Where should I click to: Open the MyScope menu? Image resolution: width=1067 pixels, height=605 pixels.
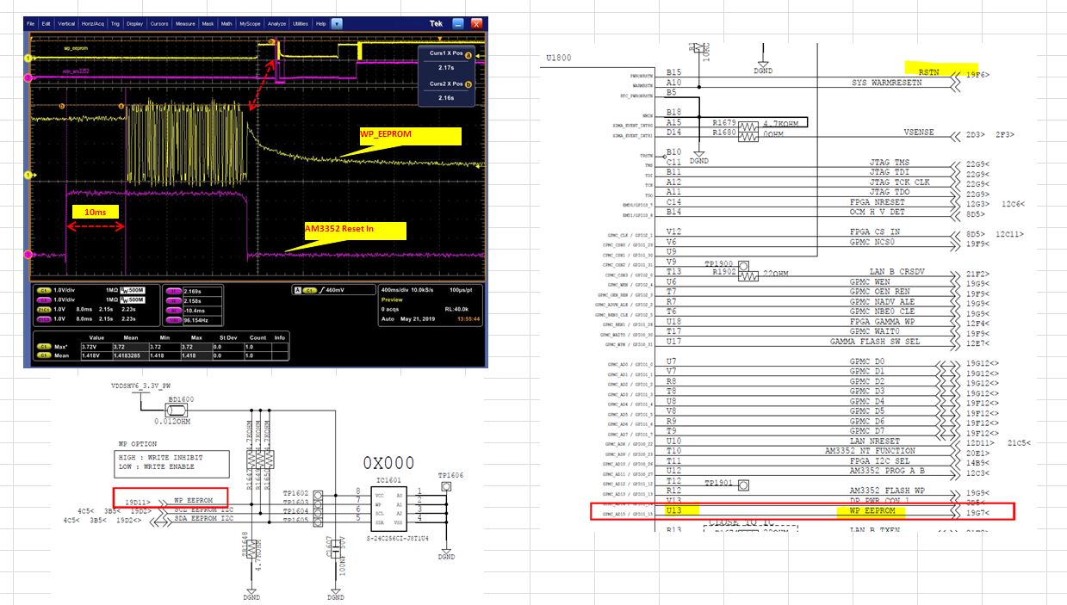251,23
